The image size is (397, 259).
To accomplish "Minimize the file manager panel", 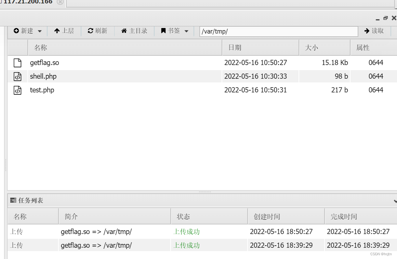I will pyautogui.click(x=378, y=19).
